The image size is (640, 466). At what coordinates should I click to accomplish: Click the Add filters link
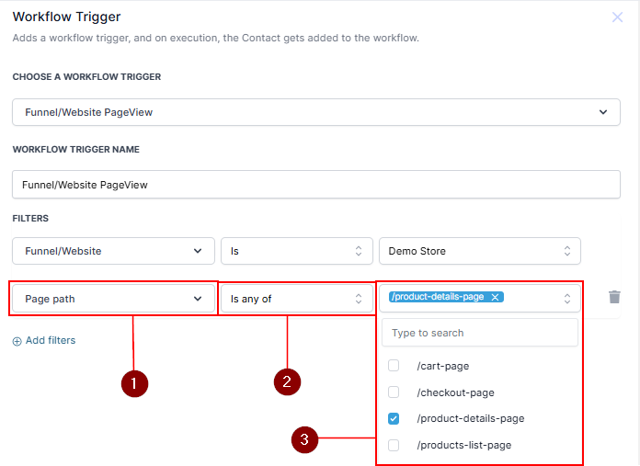pos(51,341)
